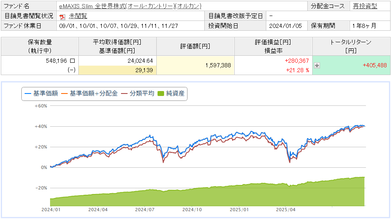Open the eMAXIS Slim 全世界株式 fund link

click(130, 6)
